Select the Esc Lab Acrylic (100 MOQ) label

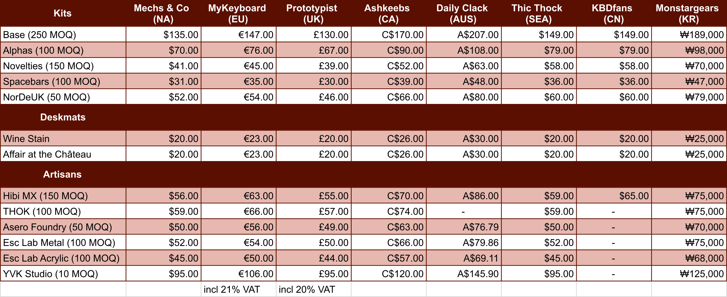pos(61,258)
